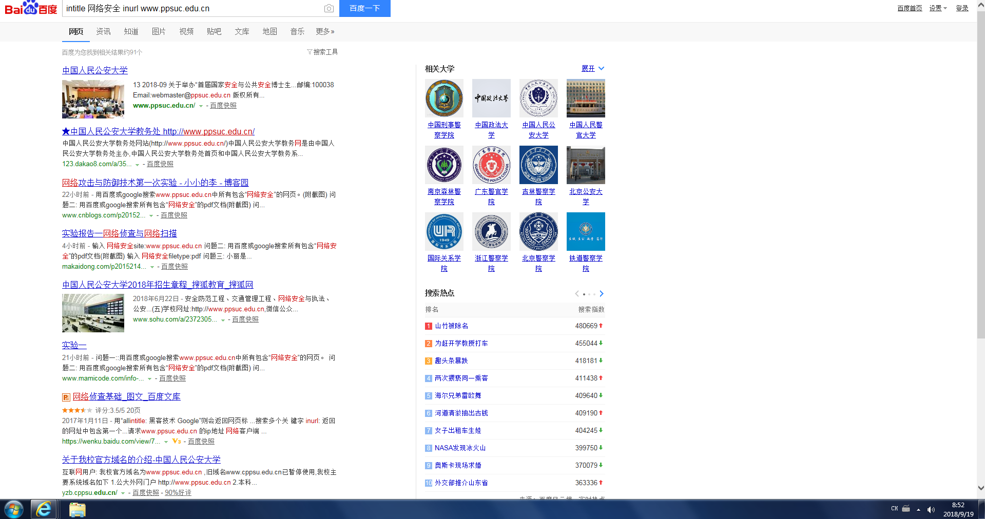Click the volume speaker tray icon
This screenshot has height=519, width=985.
point(931,509)
